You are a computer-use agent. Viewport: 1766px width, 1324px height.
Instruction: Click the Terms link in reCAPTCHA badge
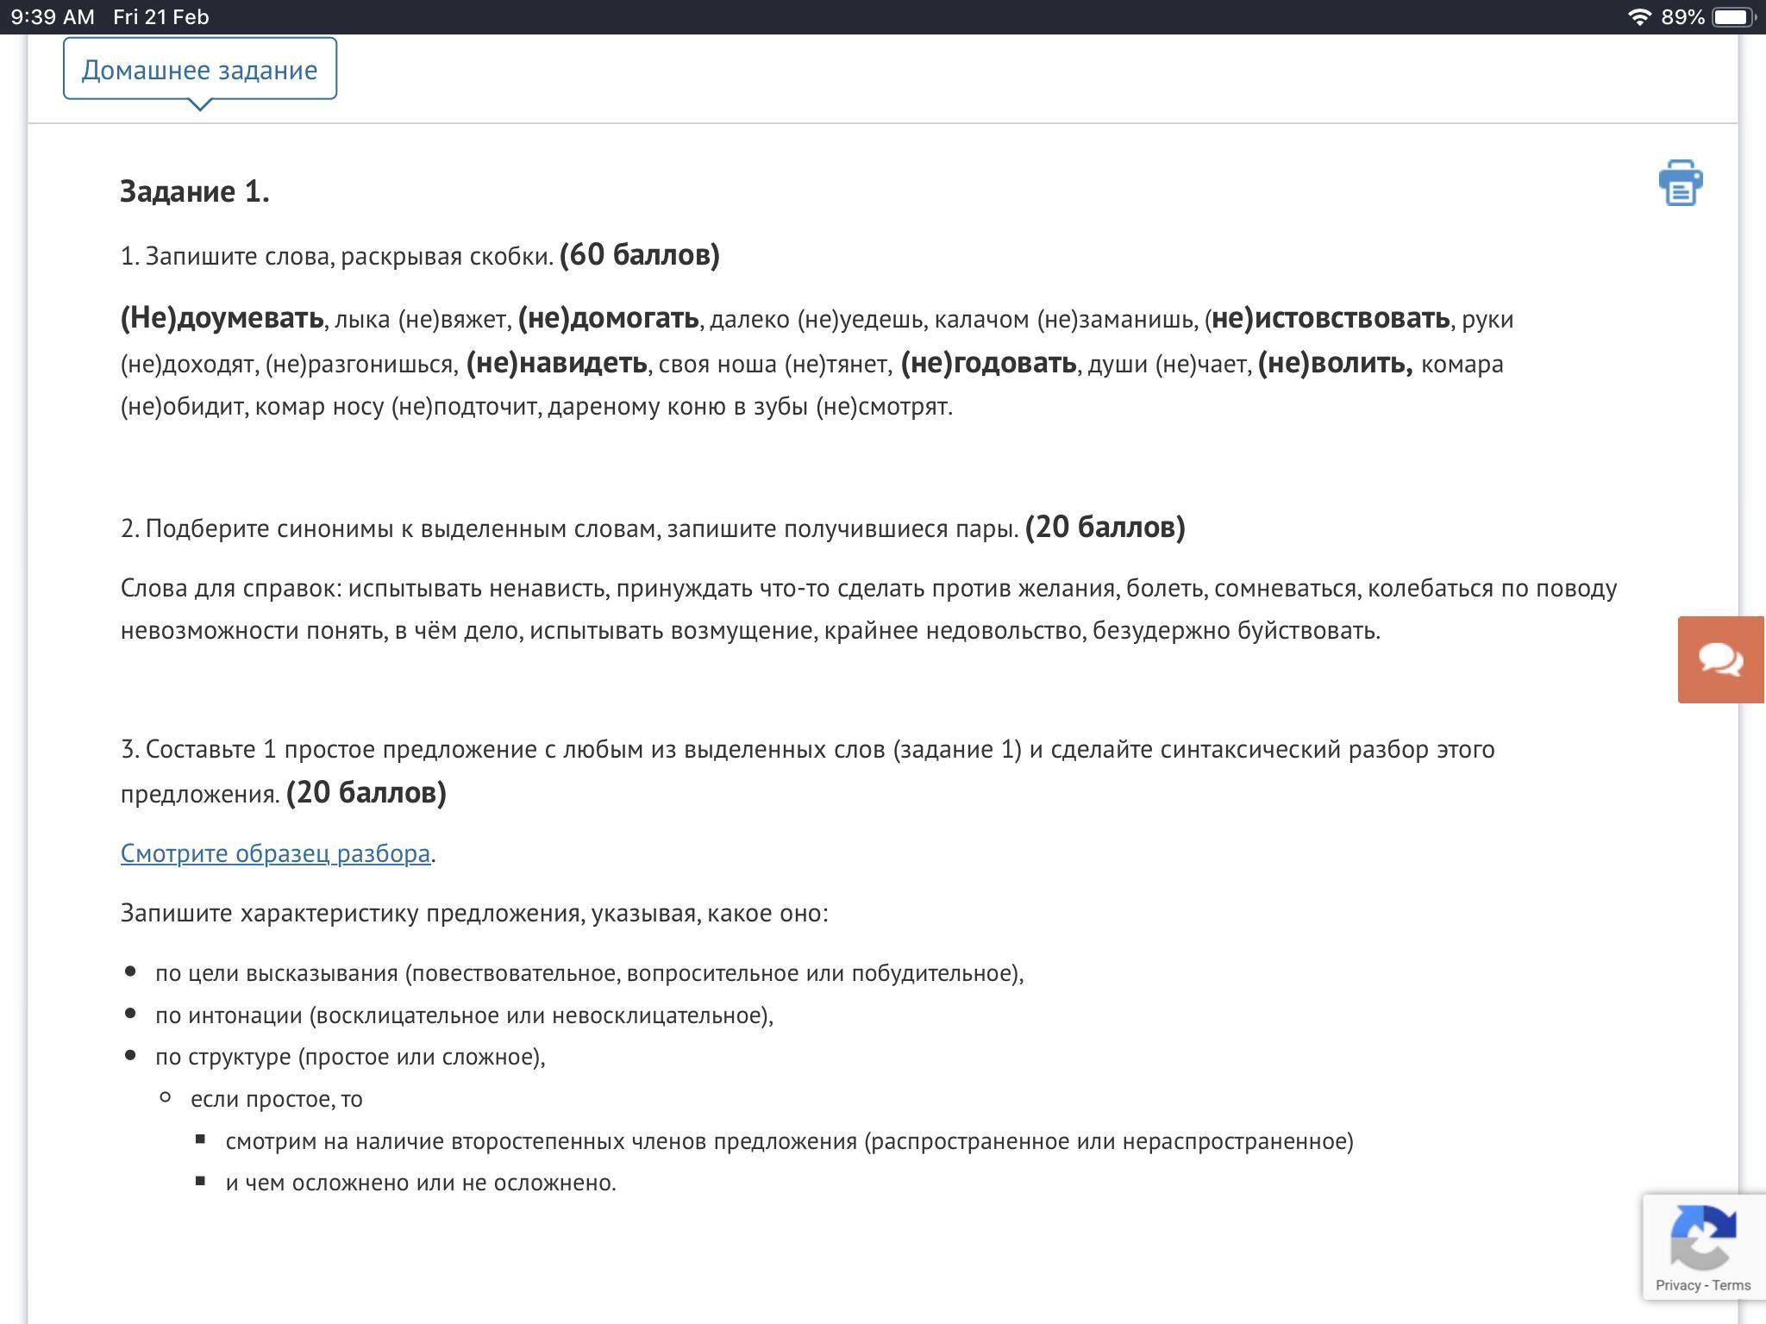pos(1732,1285)
